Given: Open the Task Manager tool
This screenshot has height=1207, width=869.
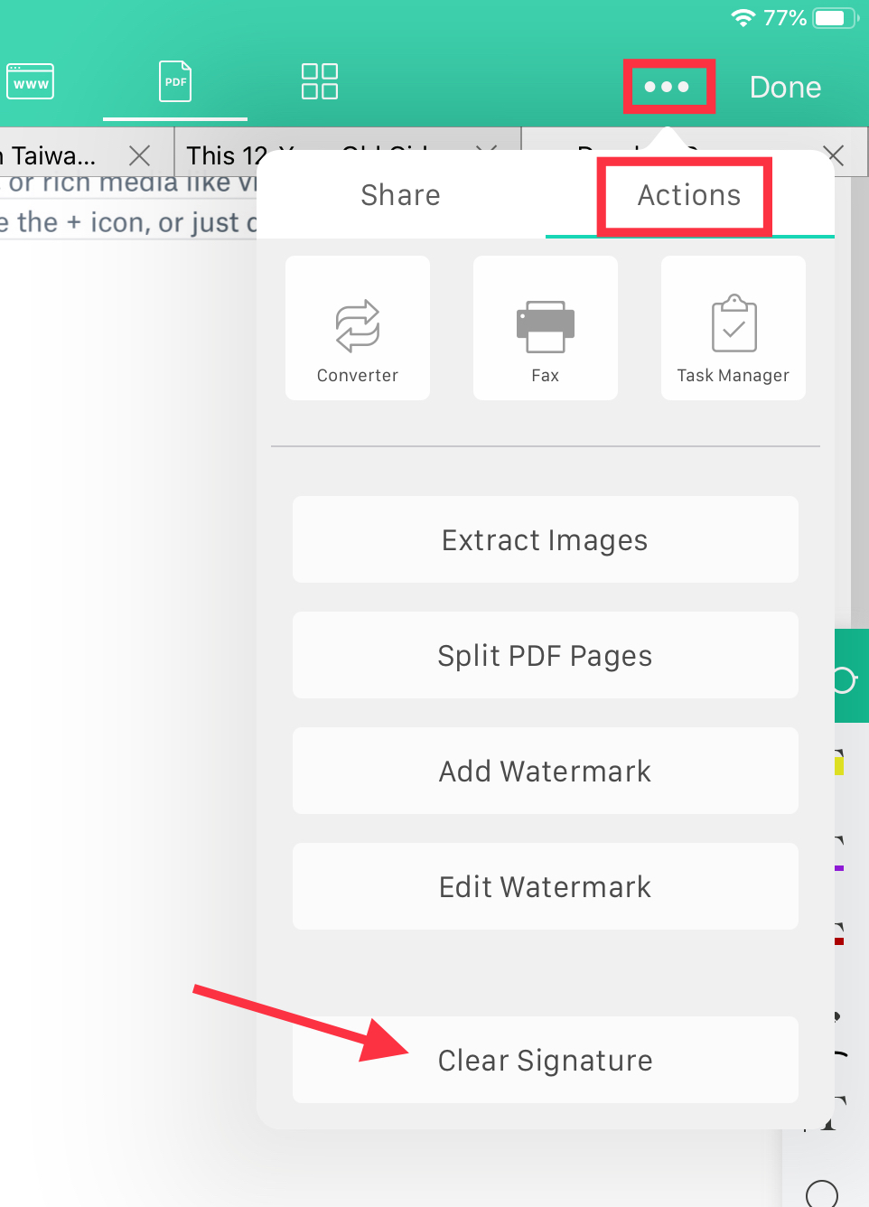Looking at the screenshot, I should tap(734, 328).
